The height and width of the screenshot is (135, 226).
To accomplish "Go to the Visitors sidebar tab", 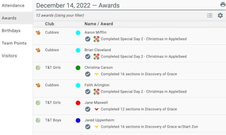I will tap(9, 56).
